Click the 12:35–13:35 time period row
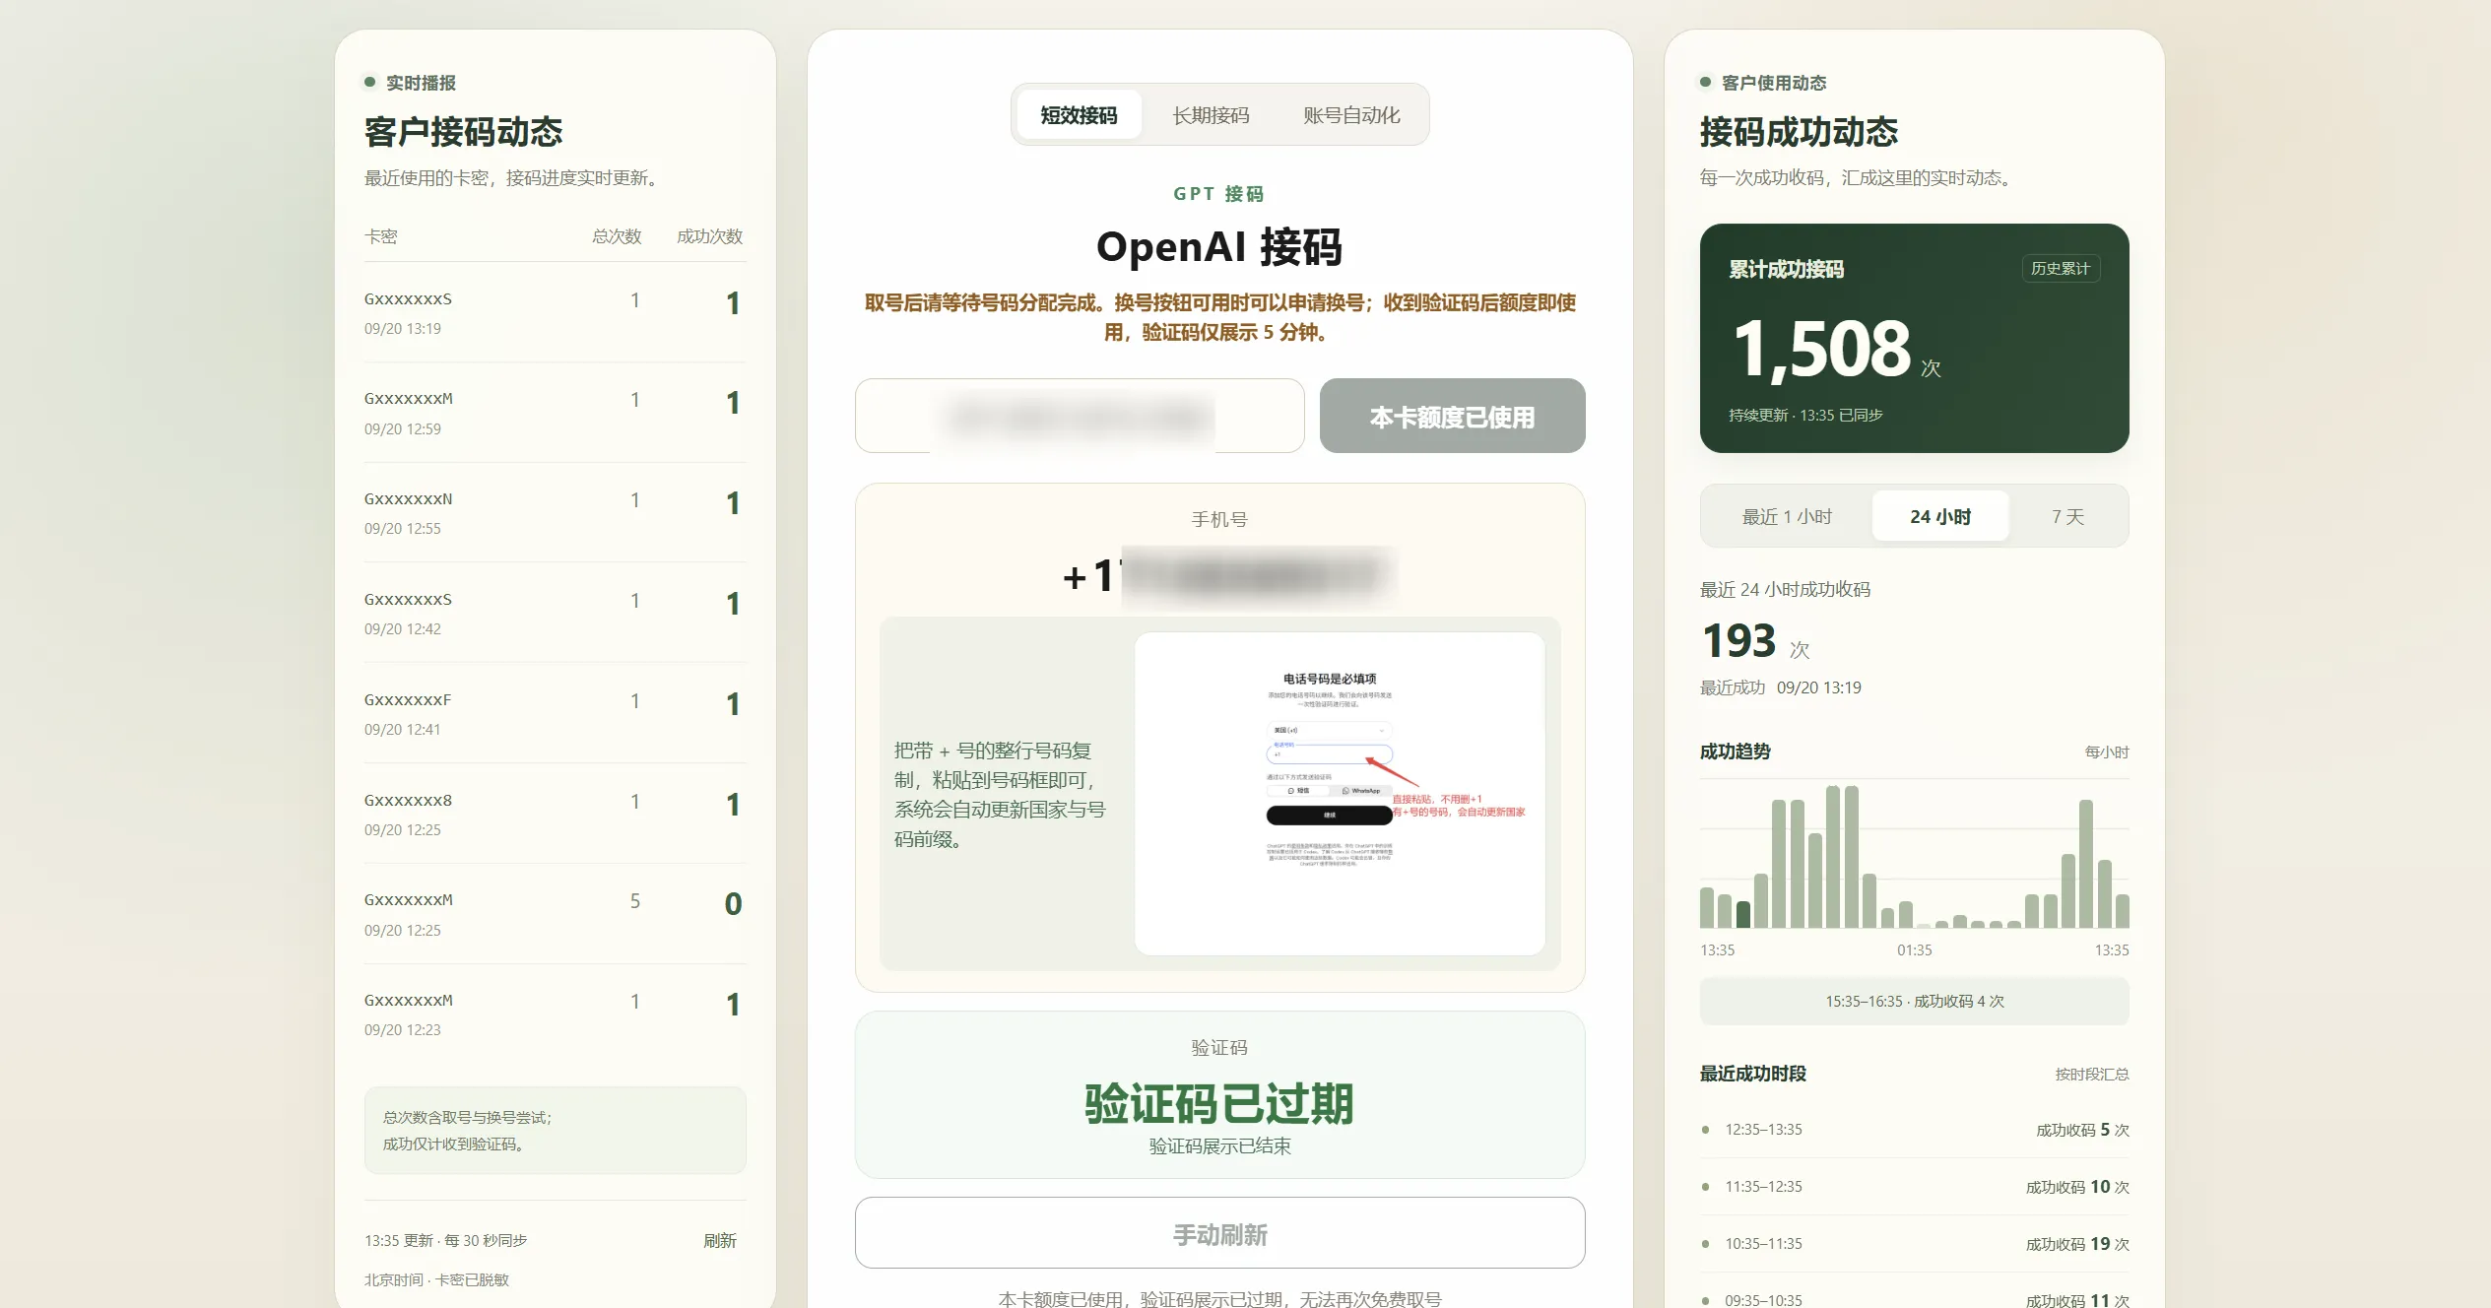The width and height of the screenshot is (2491, 1308). click(x=1914, y=1130)
